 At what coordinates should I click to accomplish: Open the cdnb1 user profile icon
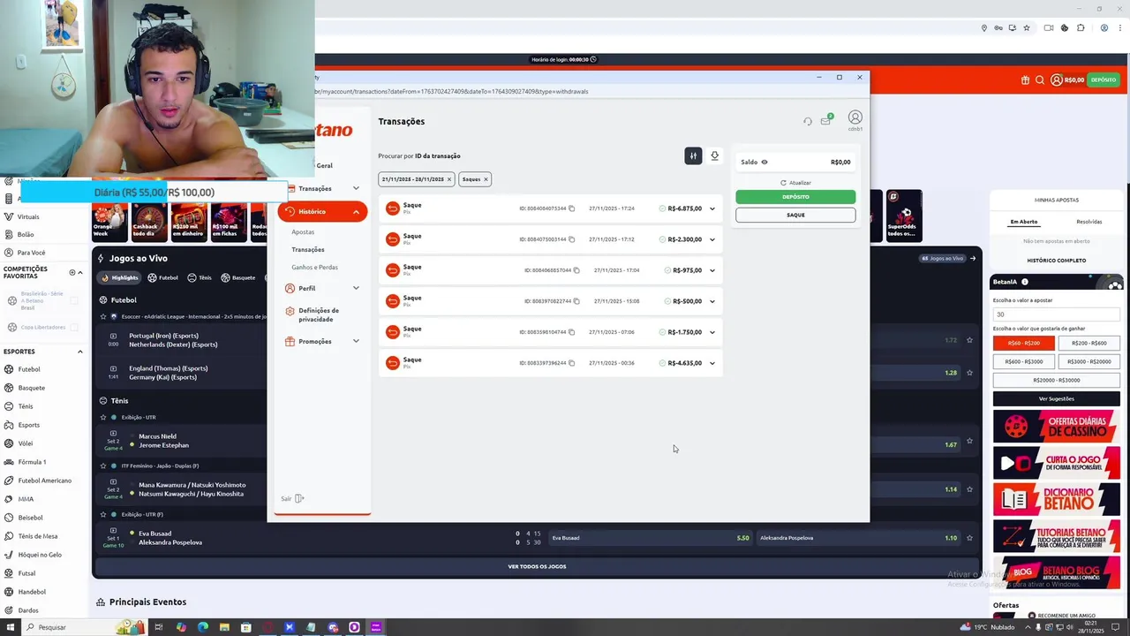(855, 117)
